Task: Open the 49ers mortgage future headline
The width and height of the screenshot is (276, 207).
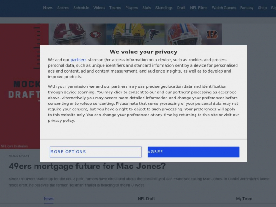Action: 87,166
